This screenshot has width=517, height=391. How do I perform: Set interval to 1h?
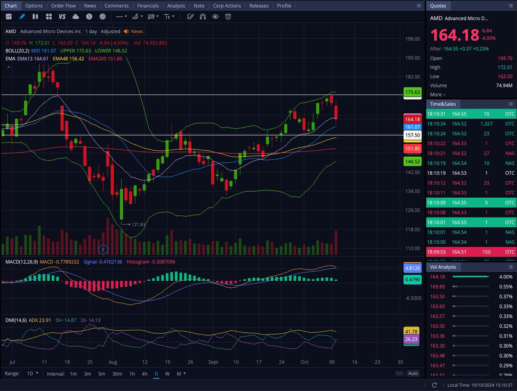click(132, 374)
